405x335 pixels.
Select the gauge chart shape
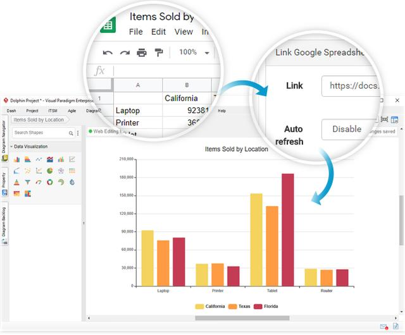(x=39, y=182)
